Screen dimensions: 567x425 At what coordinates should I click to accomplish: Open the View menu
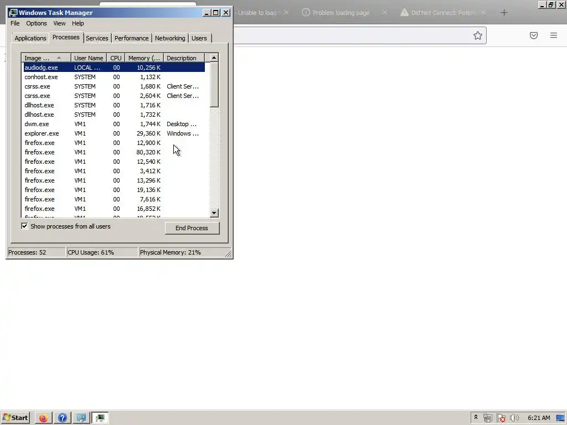(x=59, y=23)
